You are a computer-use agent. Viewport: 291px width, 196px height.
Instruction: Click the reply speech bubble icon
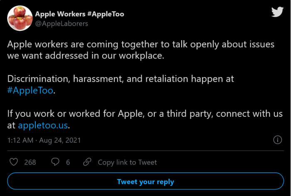click(x=55, y=162)
